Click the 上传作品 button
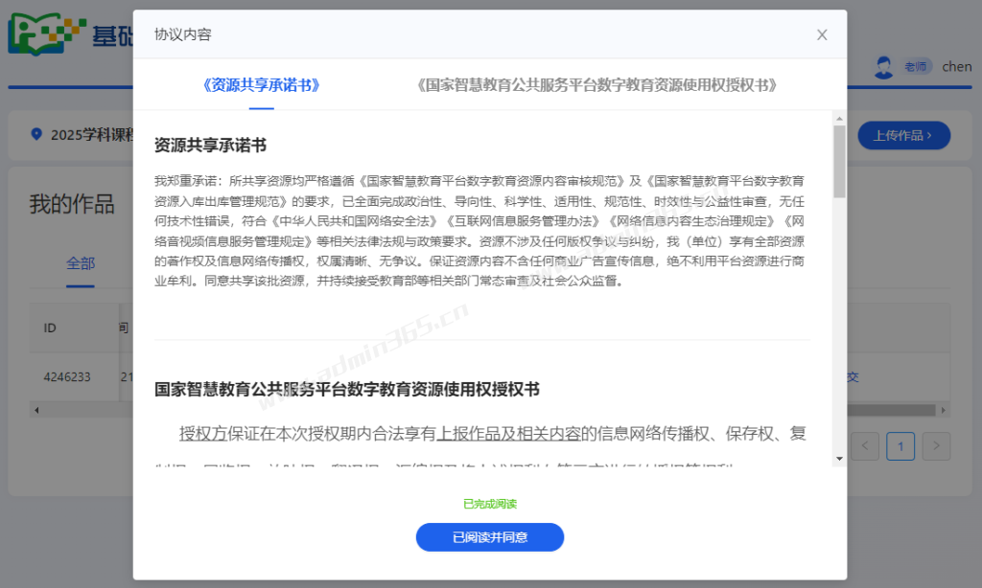This screenshot has width=982, height=588. click(903, 135)
